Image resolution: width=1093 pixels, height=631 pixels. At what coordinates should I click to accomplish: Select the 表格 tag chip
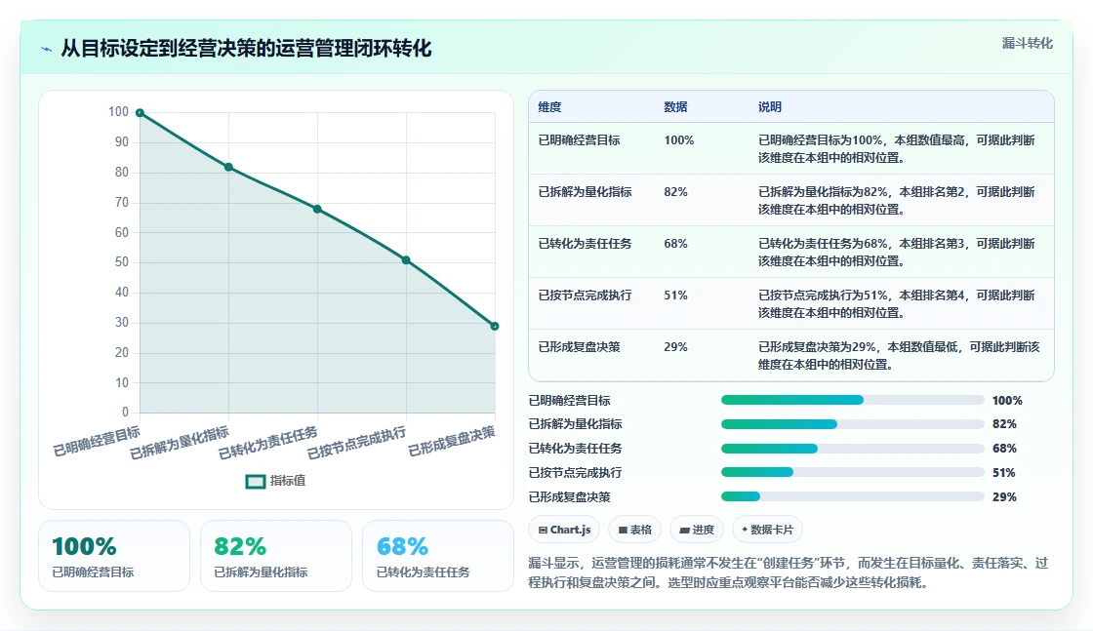click(x=634, y=530)
